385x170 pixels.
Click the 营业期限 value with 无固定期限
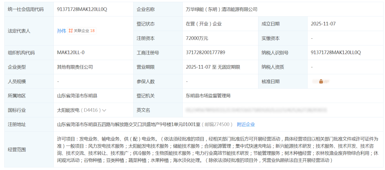[x=213, y=67]
